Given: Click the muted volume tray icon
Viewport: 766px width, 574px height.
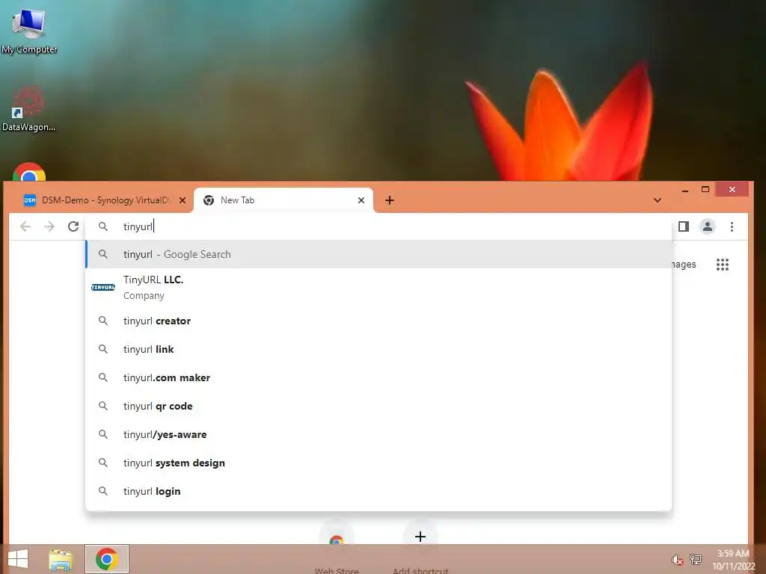Looking at the screenshot, I should 677,559.
